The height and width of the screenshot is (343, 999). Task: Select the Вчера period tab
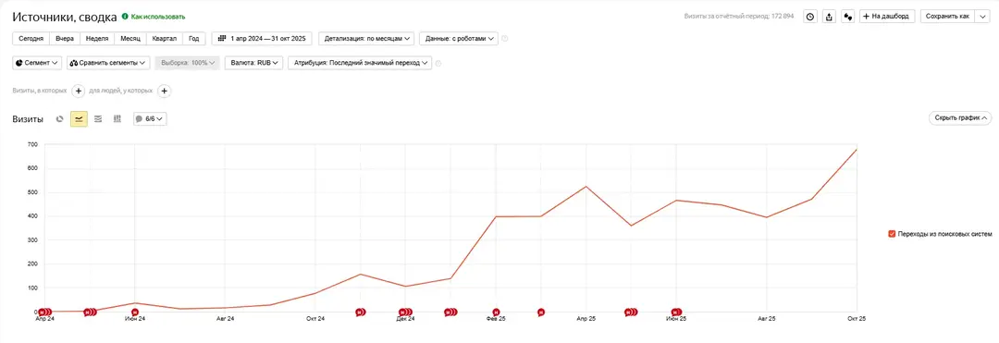pyautogui.click(x=65, y=39)
